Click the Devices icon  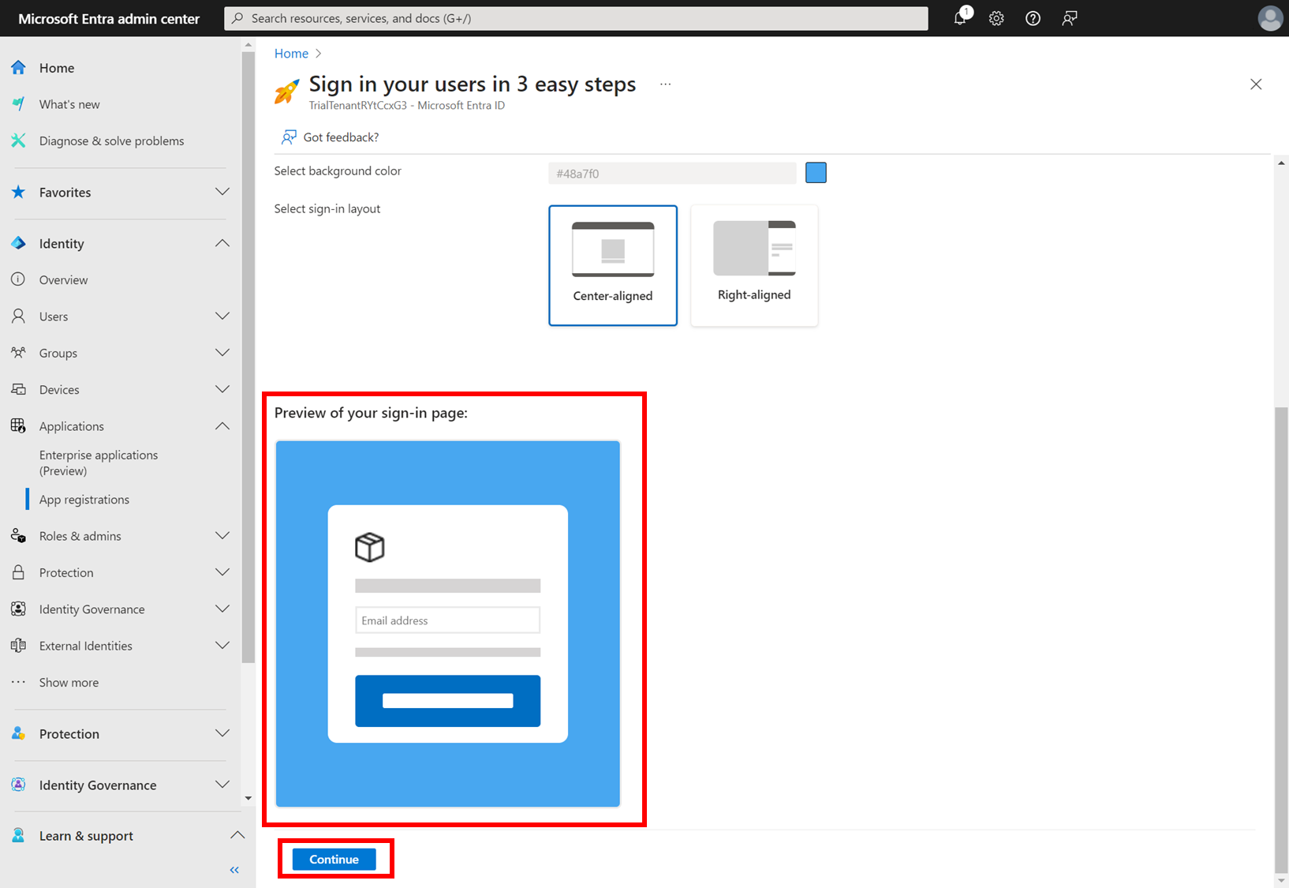tap(18, 389)
